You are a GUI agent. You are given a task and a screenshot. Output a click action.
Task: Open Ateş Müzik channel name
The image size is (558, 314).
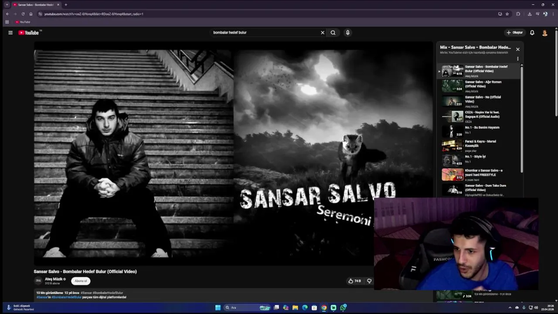click(54, 279)
